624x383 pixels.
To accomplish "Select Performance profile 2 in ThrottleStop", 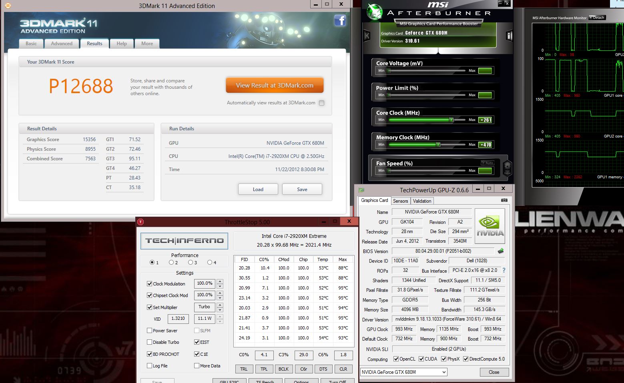I will coord(171,262).
